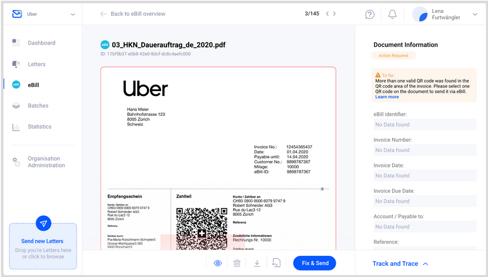Click Lena Furtwängler avatar
The height and width of the screenshot is (277, 488).
tap(420, 14)
